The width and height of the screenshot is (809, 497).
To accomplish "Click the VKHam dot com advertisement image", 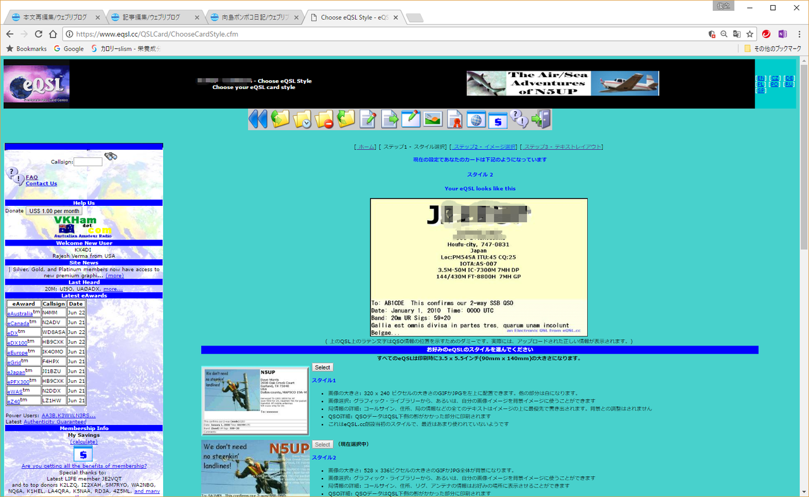I will [x=84, y=227].
